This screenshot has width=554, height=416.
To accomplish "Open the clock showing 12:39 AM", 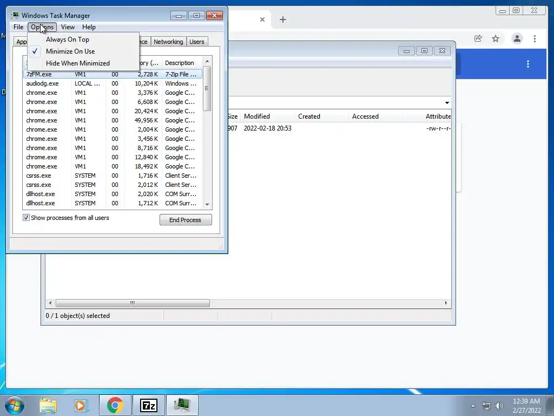I will coord(526,406).
